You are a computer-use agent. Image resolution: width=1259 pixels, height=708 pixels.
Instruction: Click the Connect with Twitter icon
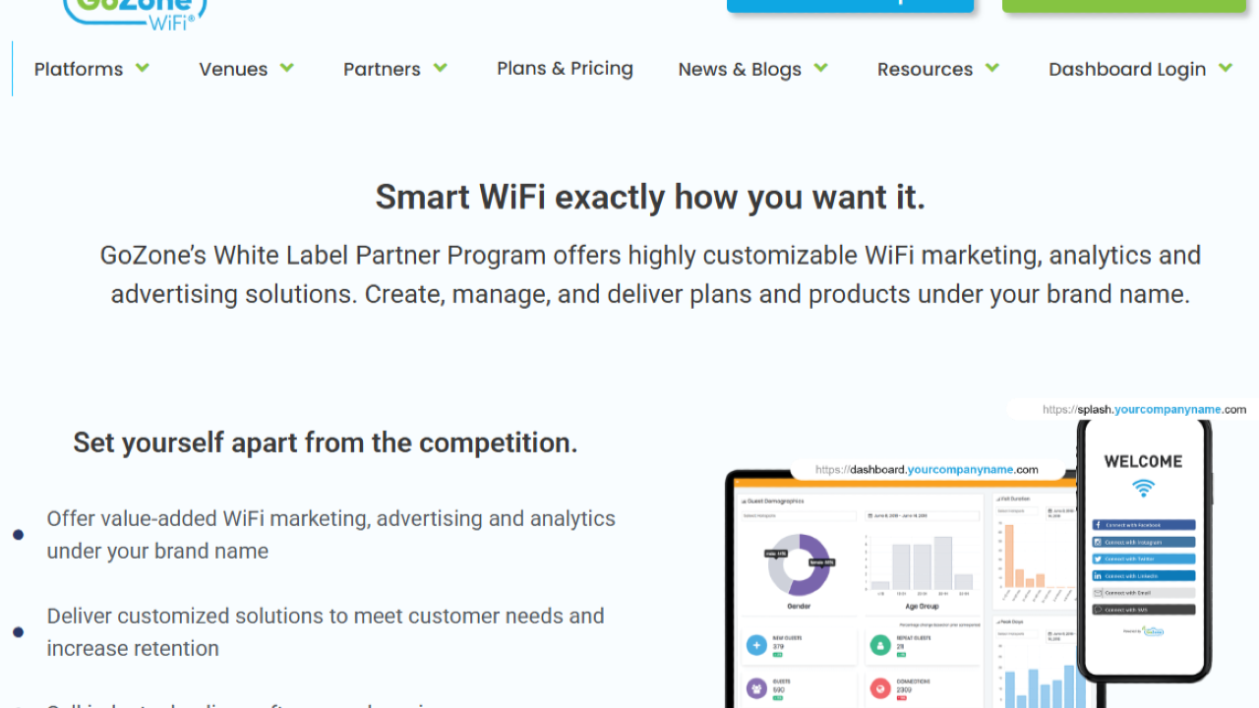click(1098, 559)
